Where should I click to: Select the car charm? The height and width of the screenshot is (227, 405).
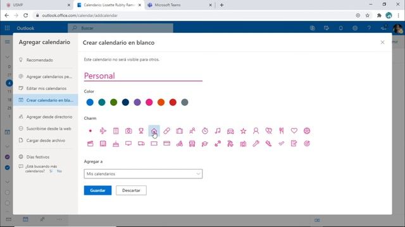coord(230,131)
